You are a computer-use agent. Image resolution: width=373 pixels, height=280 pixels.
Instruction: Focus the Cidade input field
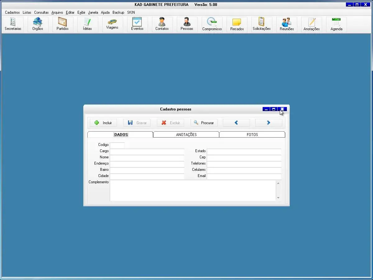[147, 176]
